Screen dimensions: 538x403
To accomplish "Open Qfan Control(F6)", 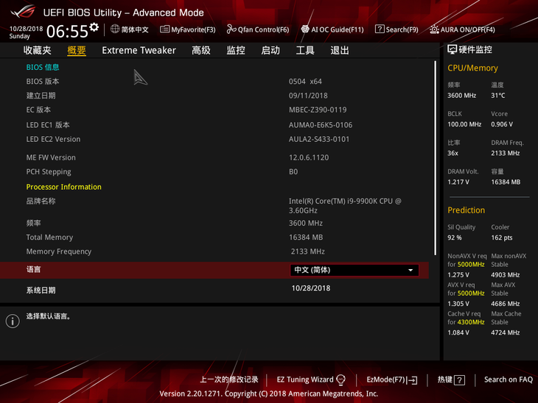I will click(x=258, y=29).
